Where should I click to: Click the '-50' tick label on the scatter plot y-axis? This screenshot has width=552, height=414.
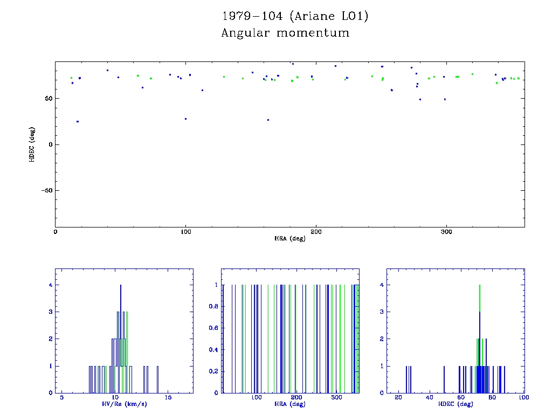pyautogui.click(x=47, y=190)
